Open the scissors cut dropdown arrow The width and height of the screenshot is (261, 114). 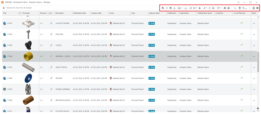click(196, 8)
